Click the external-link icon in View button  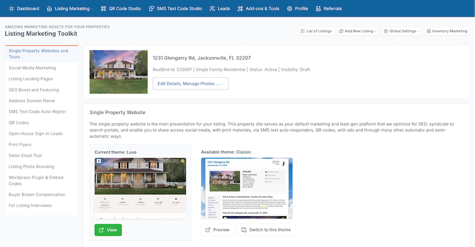(x=102, y=230)
